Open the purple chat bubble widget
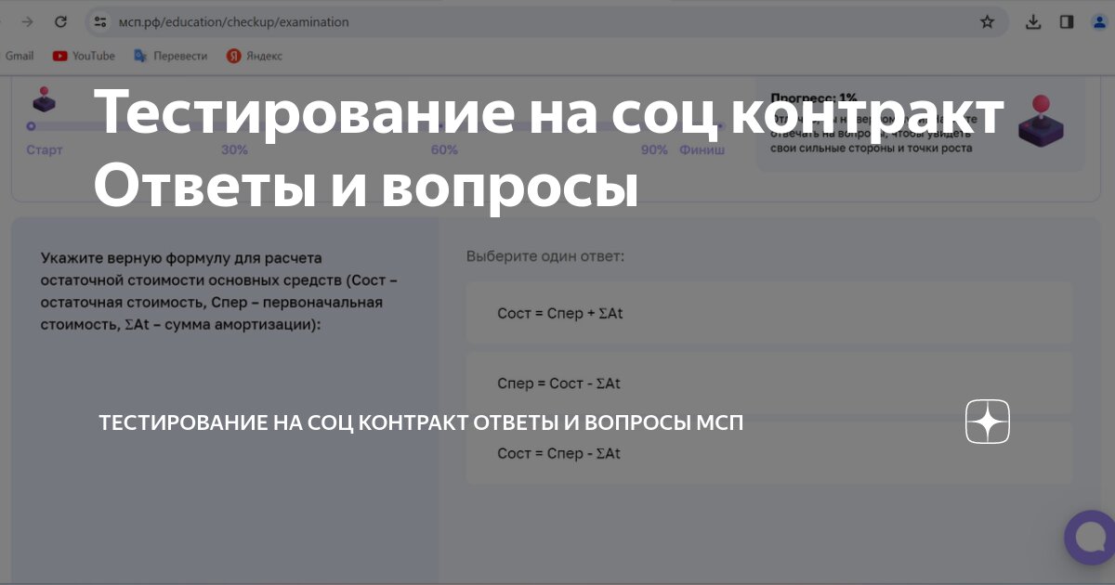Image resolution: width=1115 pixels, height=585 pixels. [x=1091, y=536]
